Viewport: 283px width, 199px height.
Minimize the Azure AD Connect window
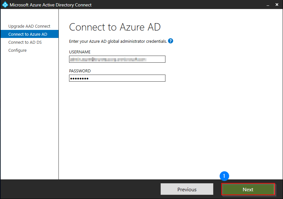point(268,5)
